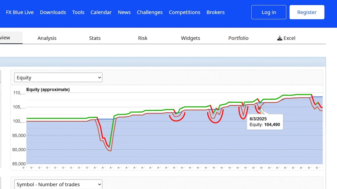
Task: Go to the Downloads page
Action: pyautogui.click(x=53, y=12)
